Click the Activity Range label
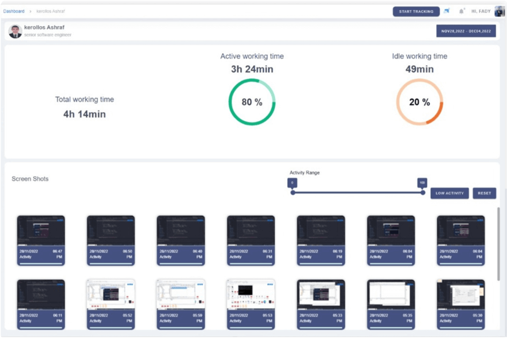This screenshot has height=339, width=507. click(304, 173)
